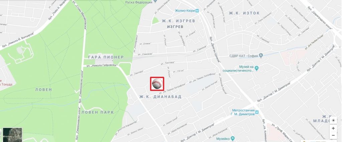The image size is (342, 142).
Task: Select the Музей на социалистическото museum pin
Action: click(256, 68)
